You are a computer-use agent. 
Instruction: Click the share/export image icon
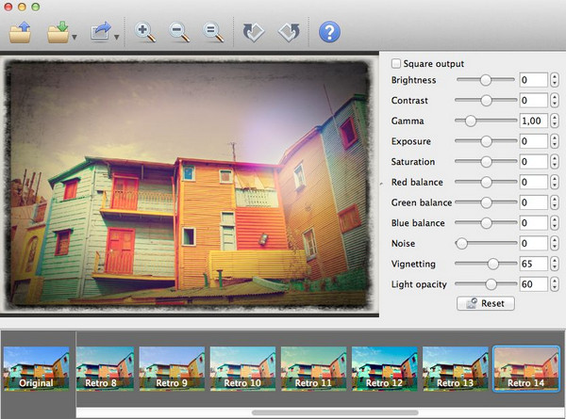(101, 33)
